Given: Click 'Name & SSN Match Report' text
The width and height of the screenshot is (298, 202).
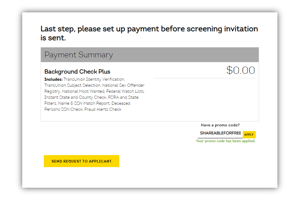Looking at the screenshot, I should (x=84, y=103).
